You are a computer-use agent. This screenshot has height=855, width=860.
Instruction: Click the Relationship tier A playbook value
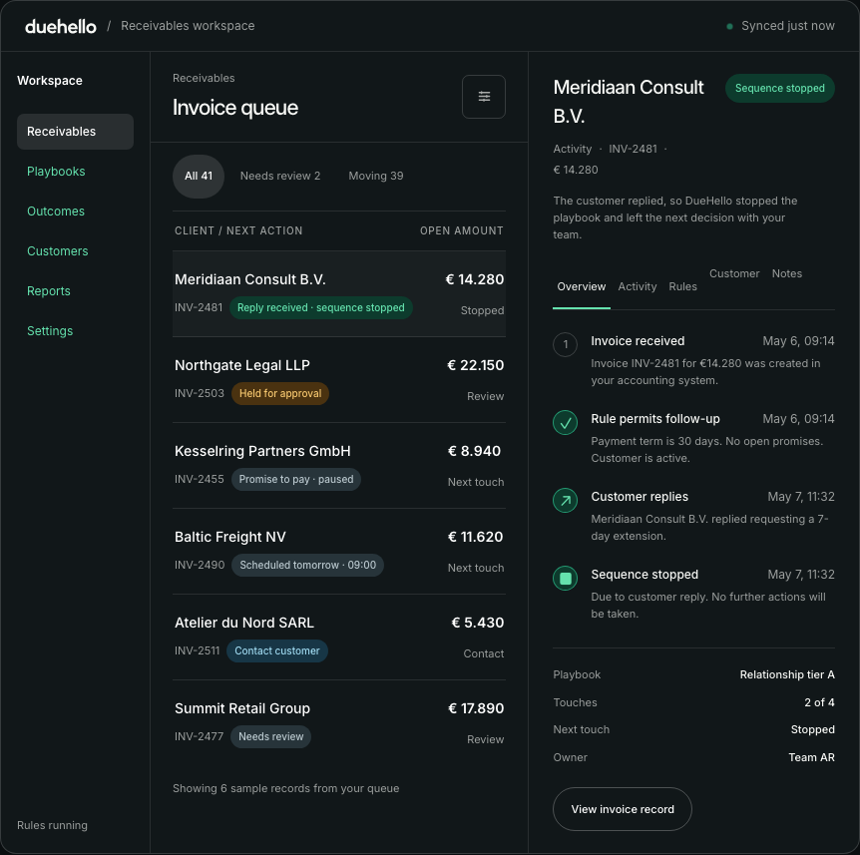pos(787,675)
